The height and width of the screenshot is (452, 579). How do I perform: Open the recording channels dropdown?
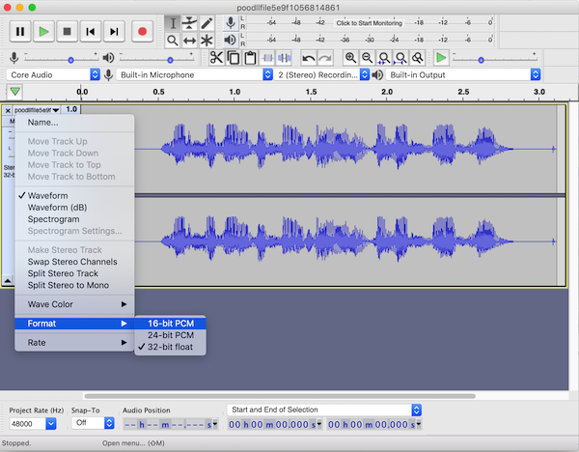[322, 74]
